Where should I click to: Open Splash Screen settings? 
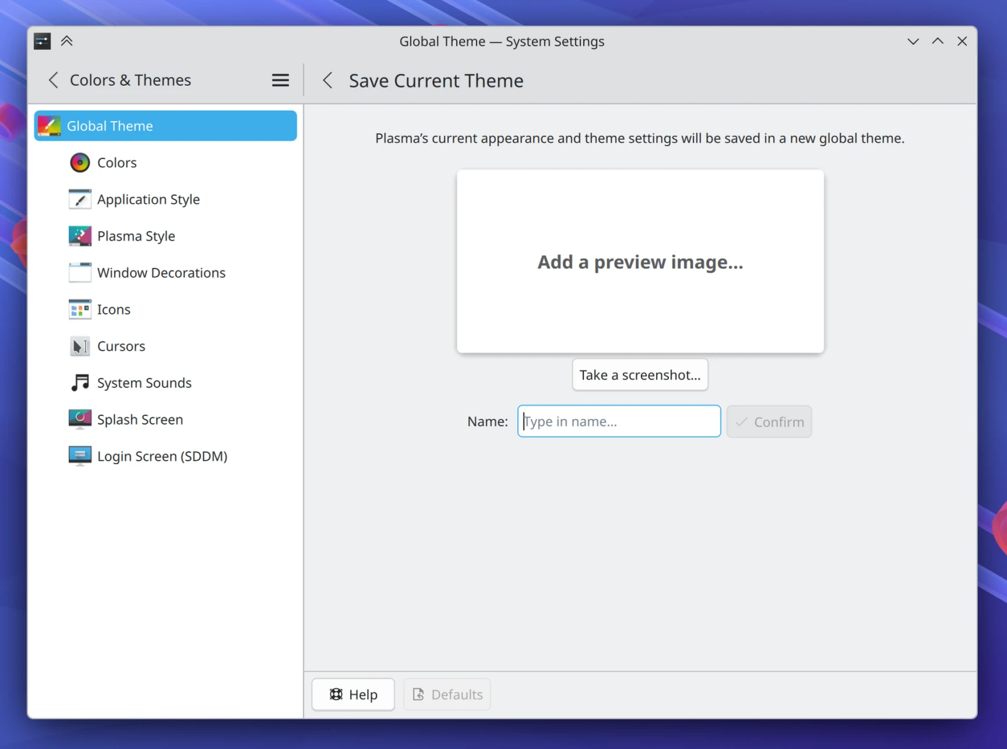[x=140, y=419]
